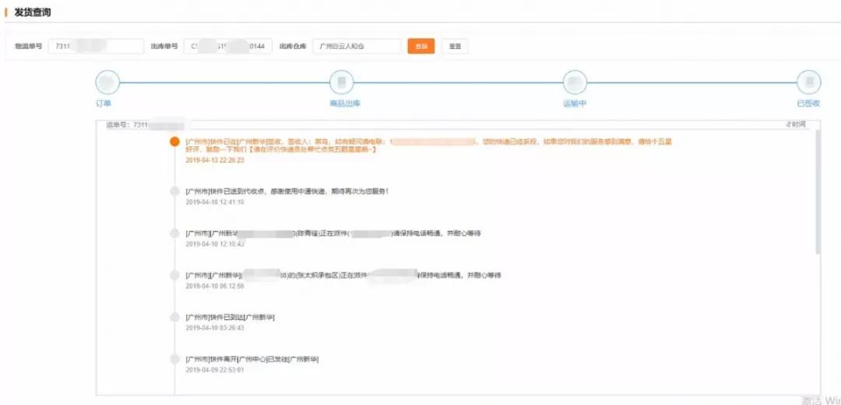
Task: Click the orange signed-for status message
Action: coord(428,146)
